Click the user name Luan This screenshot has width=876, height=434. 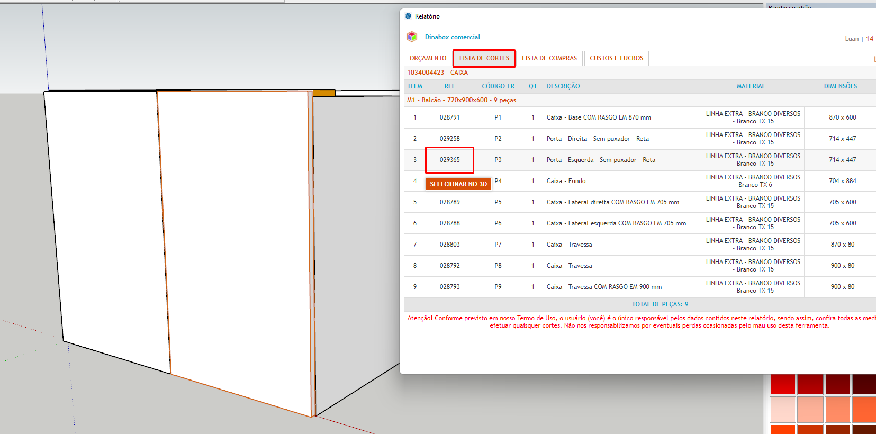(x=851, y=39)
